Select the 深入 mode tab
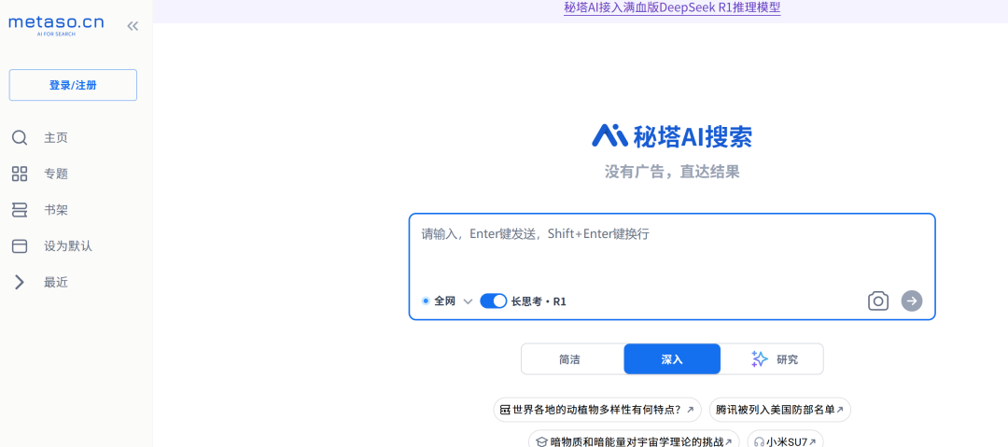1008x447 pixels. (x=672, y=359)
